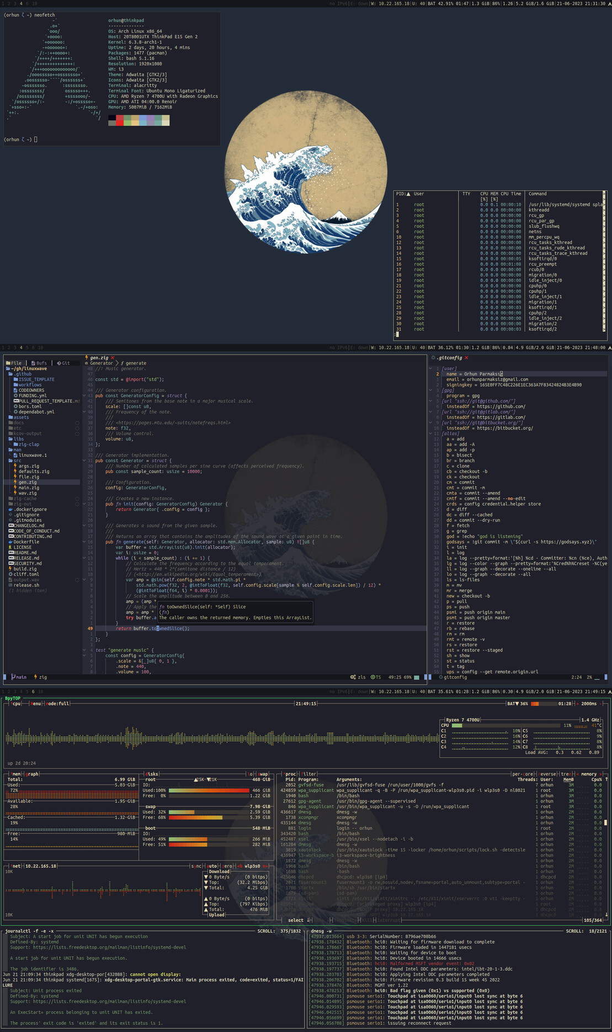
Task: Click the markdown icon next to SECURITY.md
Action: (x=11, y=563)
